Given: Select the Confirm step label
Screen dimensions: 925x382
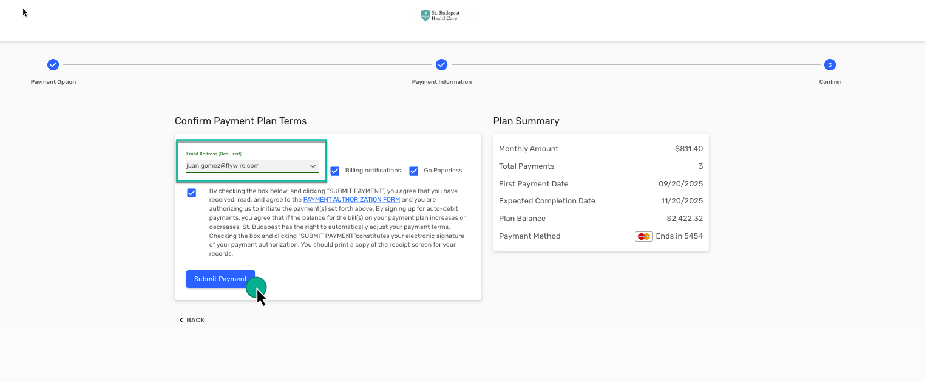Looking at the screenshot, I should click(830, 82).
